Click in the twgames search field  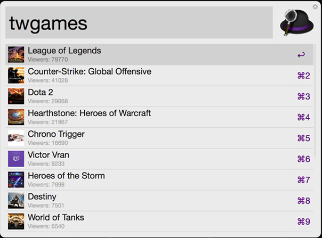139,23
